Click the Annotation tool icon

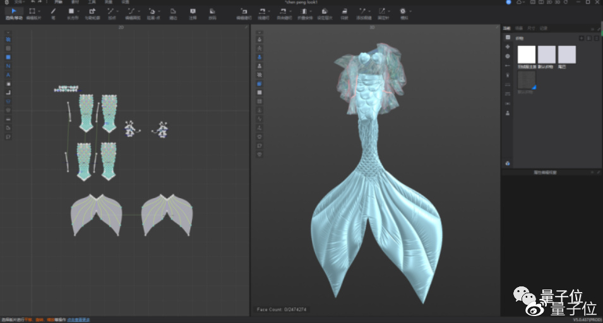[x=193, y=11]
